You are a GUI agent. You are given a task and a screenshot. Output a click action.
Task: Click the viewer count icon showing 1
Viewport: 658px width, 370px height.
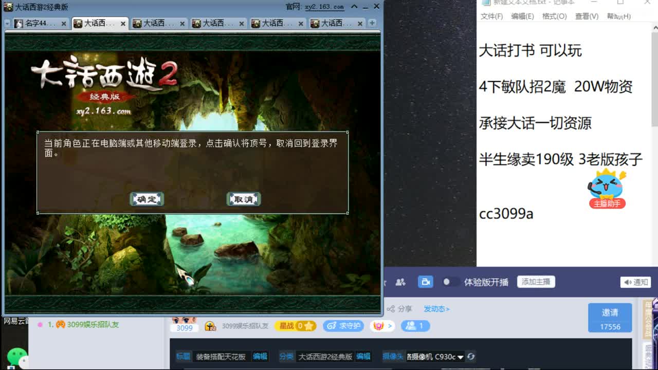point(415,326)
